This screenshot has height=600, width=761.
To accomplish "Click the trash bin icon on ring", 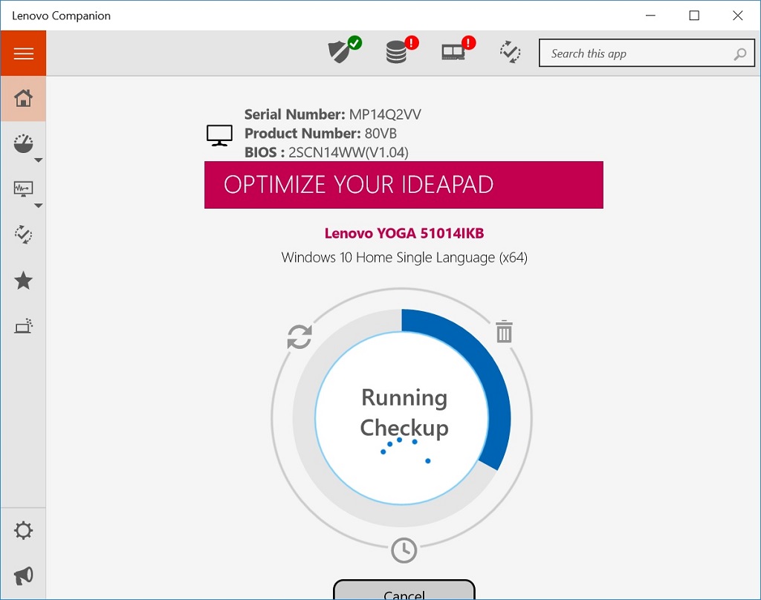I will tap(505, 331).
